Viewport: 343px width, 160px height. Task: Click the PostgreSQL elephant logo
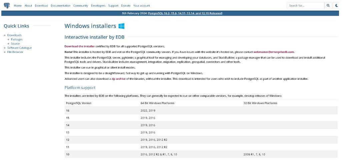click(7, 5)
